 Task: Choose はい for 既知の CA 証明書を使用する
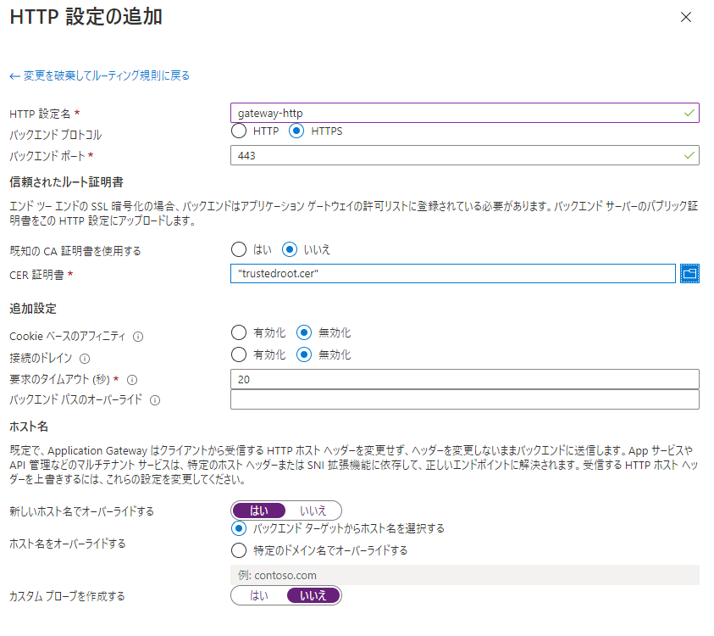point(239,249)
